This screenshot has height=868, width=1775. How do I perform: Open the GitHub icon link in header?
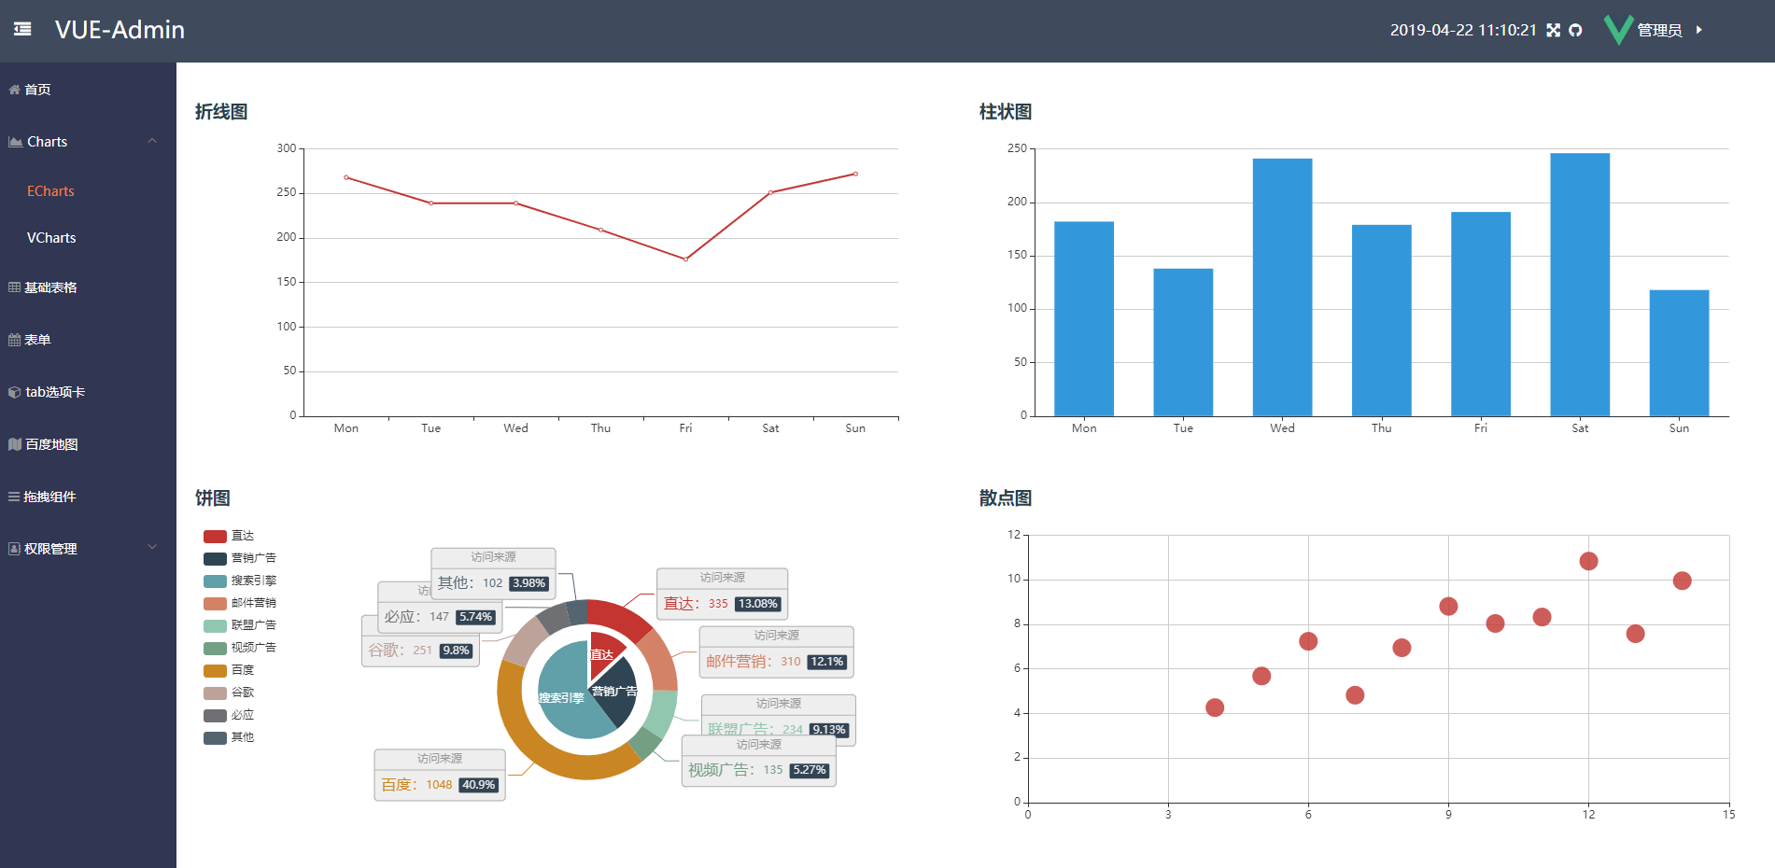pos(1576,30)
